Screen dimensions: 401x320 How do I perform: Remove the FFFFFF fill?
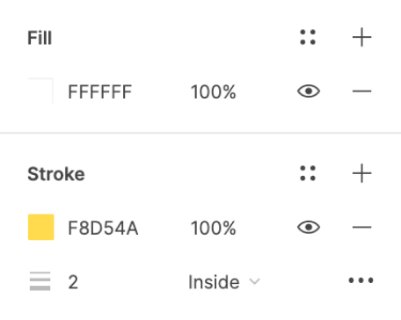(361, 91)
